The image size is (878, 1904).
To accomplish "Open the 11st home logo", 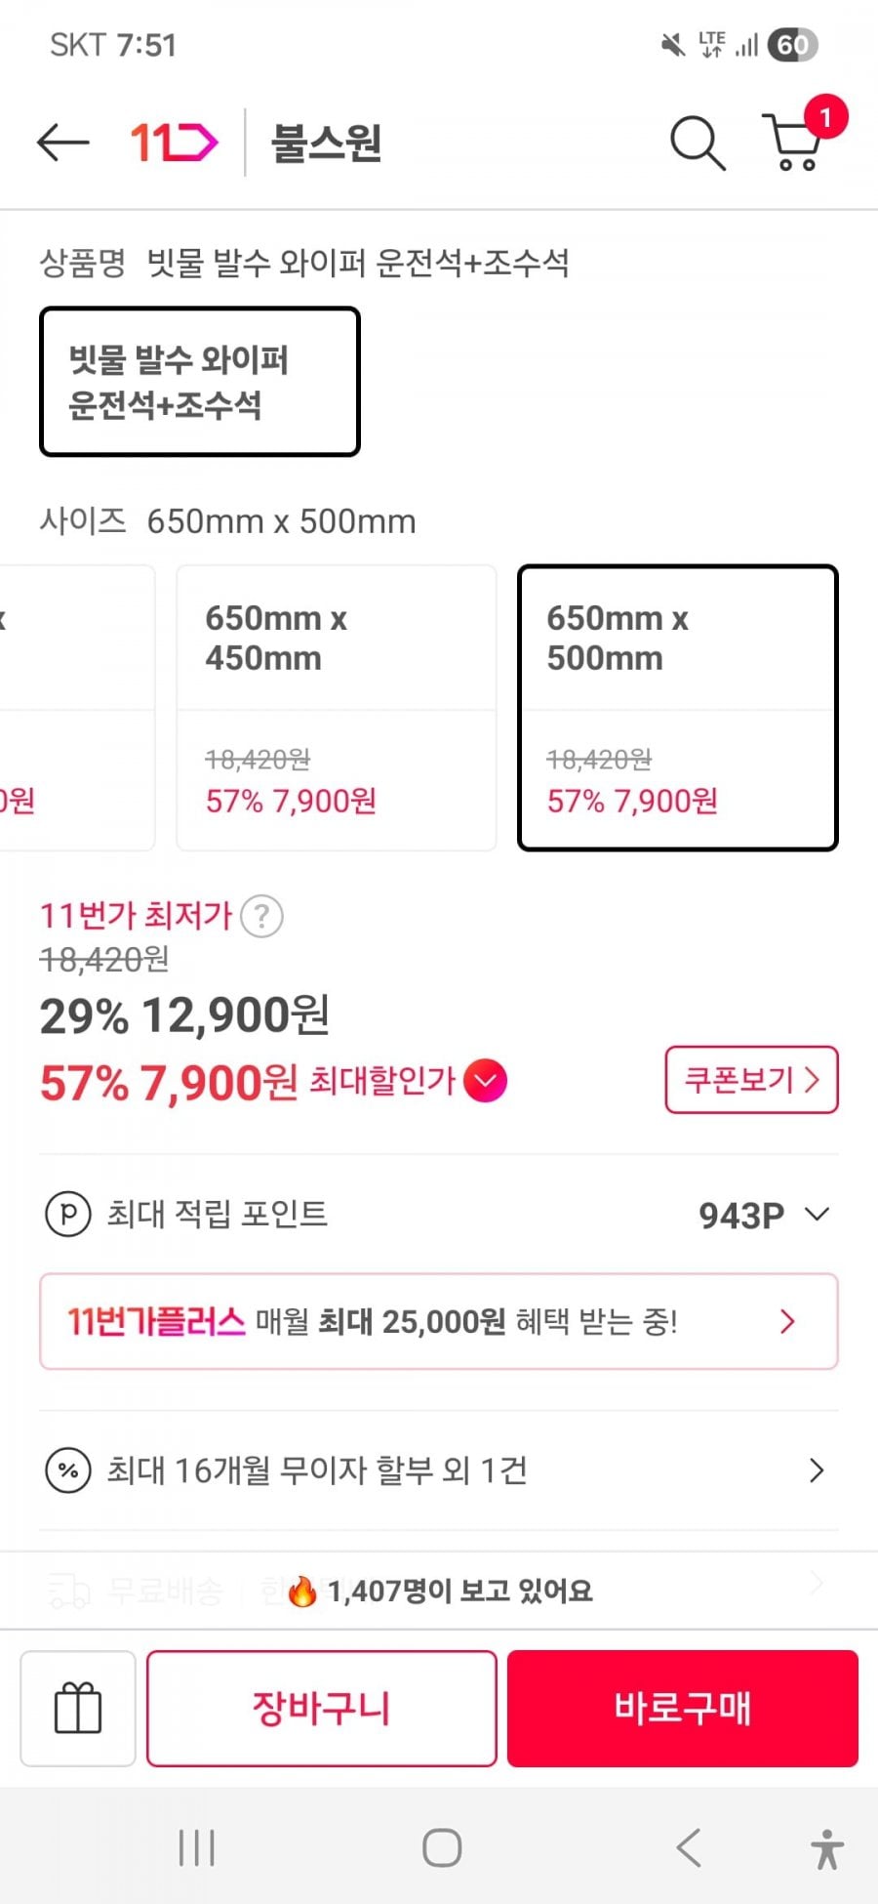I will click(x=174, y=143).
